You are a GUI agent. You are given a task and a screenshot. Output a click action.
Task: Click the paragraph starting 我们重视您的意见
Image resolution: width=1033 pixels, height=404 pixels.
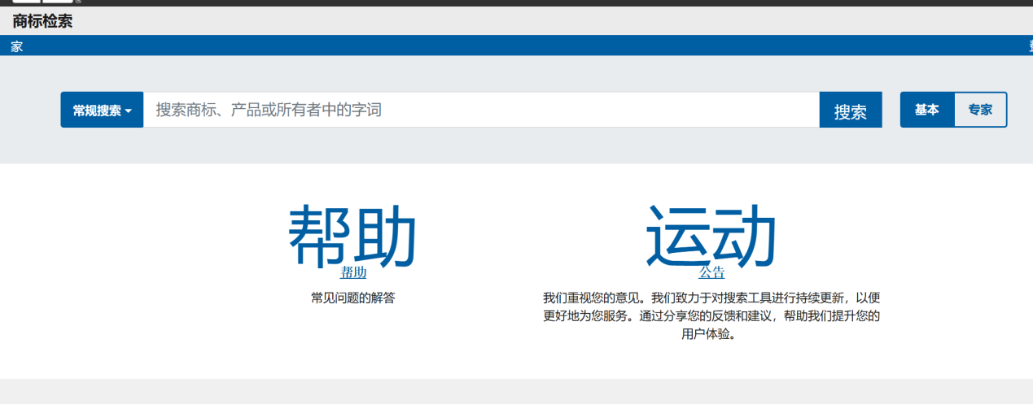pos(711,315)
